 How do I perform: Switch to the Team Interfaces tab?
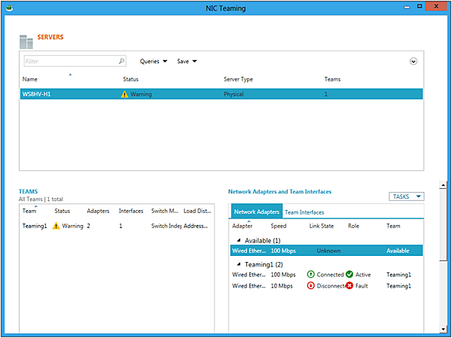tap(304, 212)
